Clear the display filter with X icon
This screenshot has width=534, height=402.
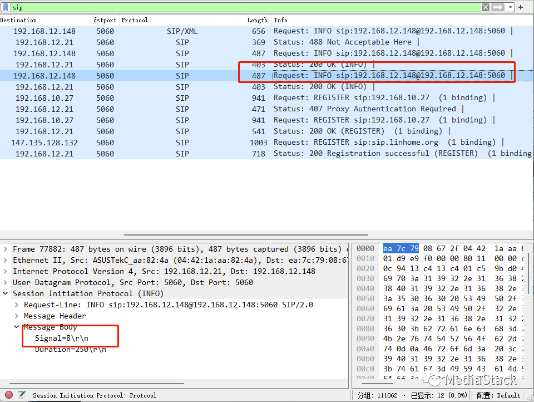(486, 7)
